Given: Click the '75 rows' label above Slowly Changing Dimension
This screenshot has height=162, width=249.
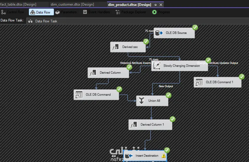Looking at the screenshot, I should tap(154, 59).
